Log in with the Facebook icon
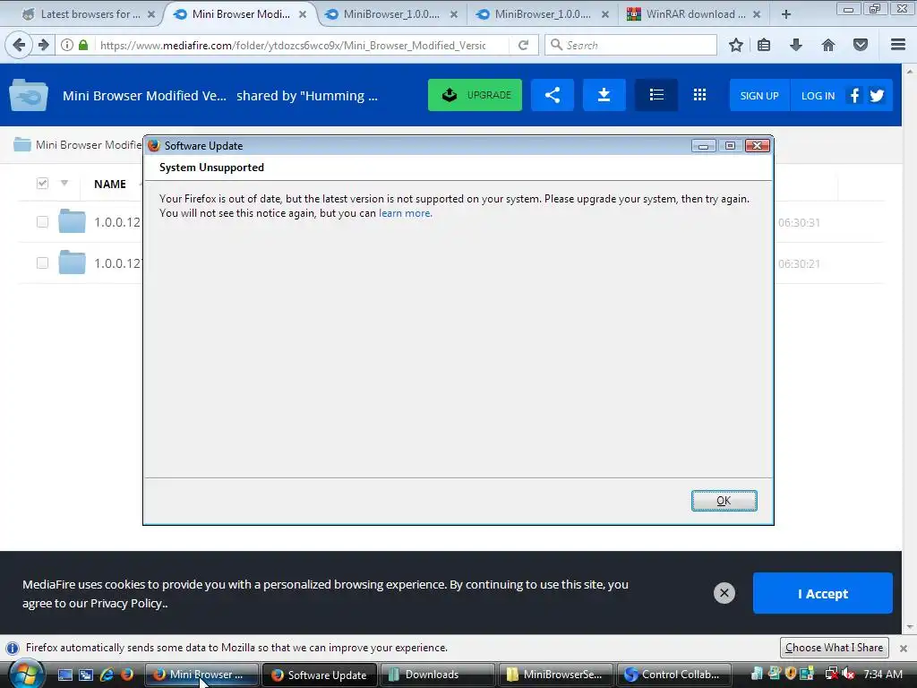This screenshot has height=688, width=917. pyautogui.click(x=854, y=95)
